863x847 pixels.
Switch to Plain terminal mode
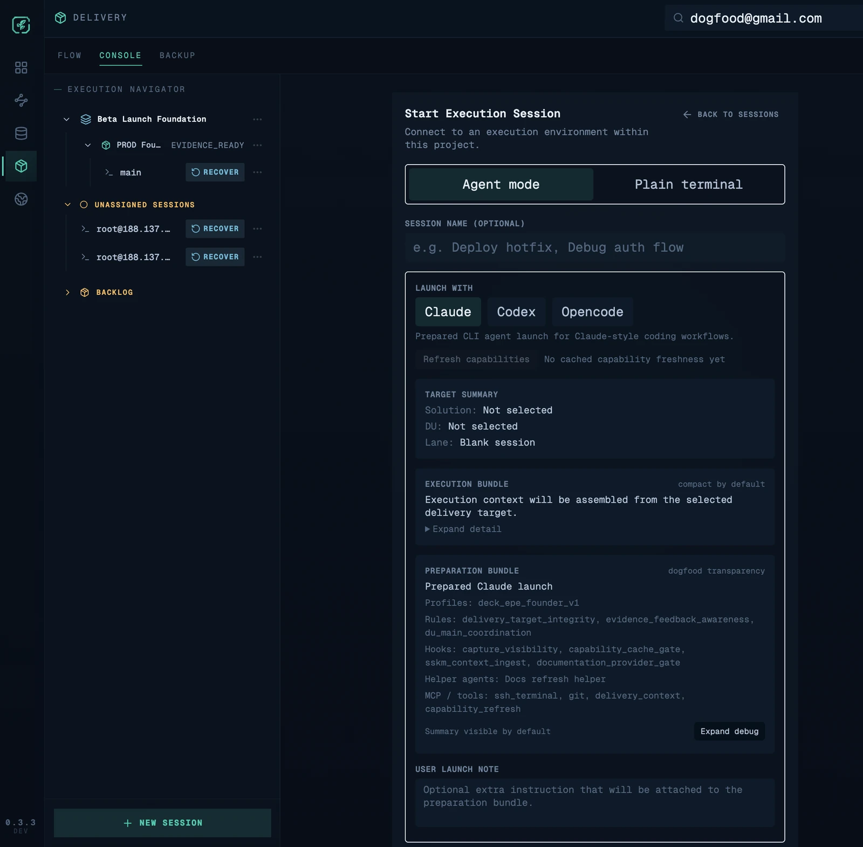tap(688, 185)
